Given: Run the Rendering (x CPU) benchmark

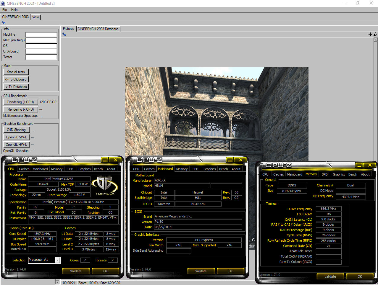Looking at the screenshot, I should click(21, 109).
